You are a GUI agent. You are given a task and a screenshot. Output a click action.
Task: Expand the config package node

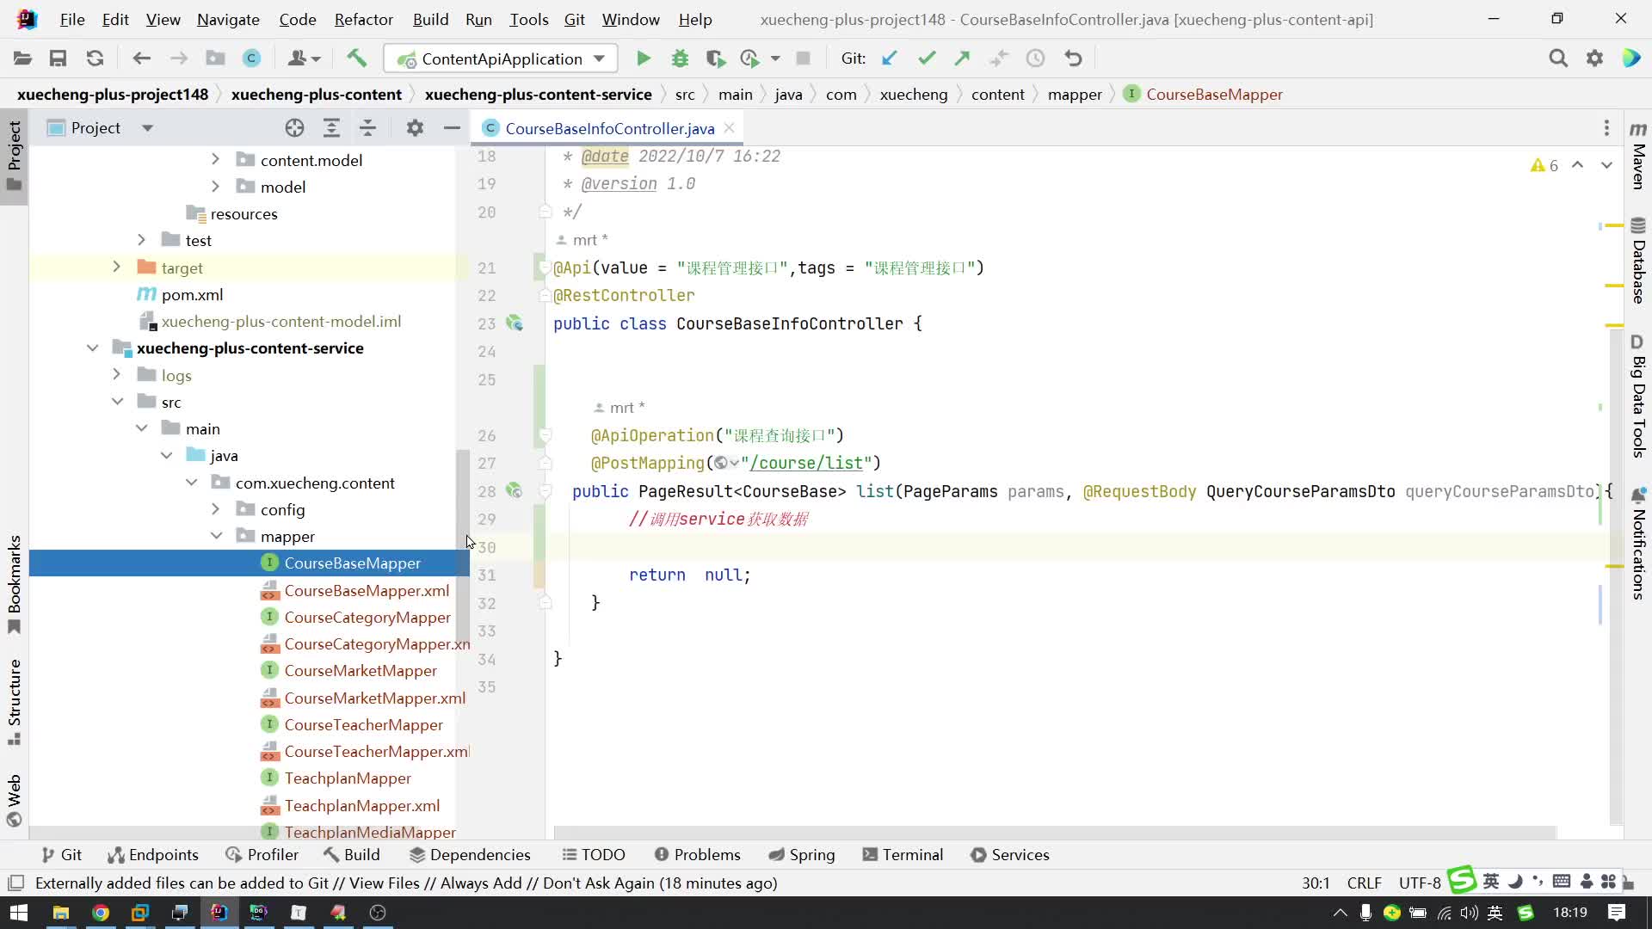click(x=215, y=509)
